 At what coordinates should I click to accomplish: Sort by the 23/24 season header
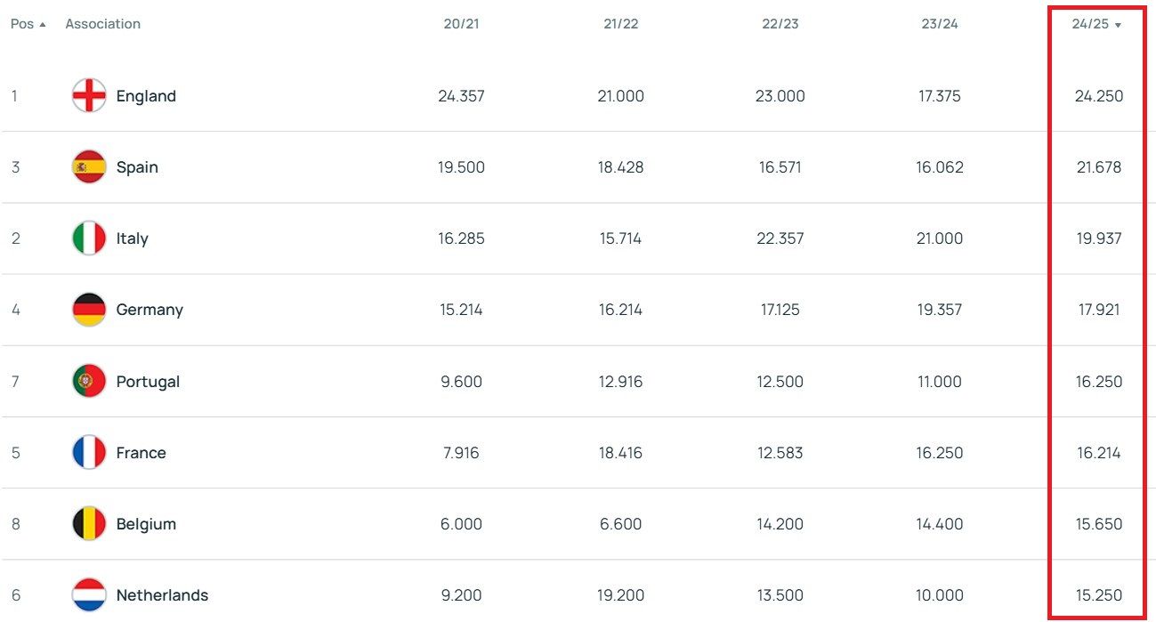tap(940, 24)
